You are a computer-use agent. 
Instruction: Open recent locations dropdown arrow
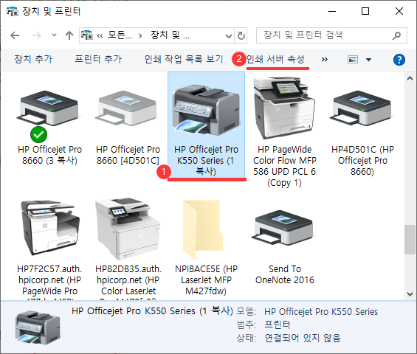tap(54, 35)
